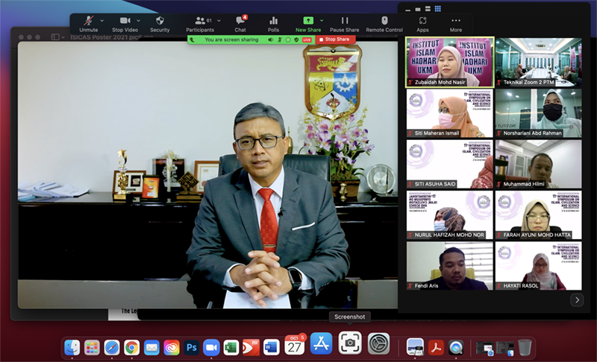Select Zubaidah Mohd Nasir's video tile

(448, 63)
